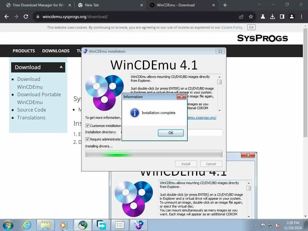Open the Translations link
Screen dimensions: 308x231
click(x=31, y=118)
